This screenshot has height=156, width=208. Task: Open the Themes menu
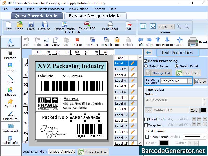click(99, 9)
